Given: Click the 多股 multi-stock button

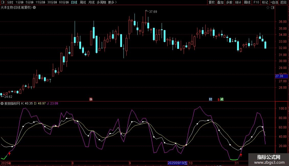Looking at the screenshot, I should click(229, 2).
